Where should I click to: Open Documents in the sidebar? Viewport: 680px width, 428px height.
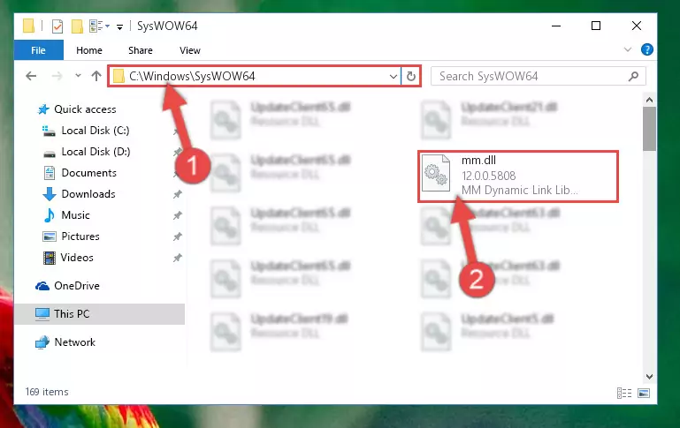click(89, 173)
